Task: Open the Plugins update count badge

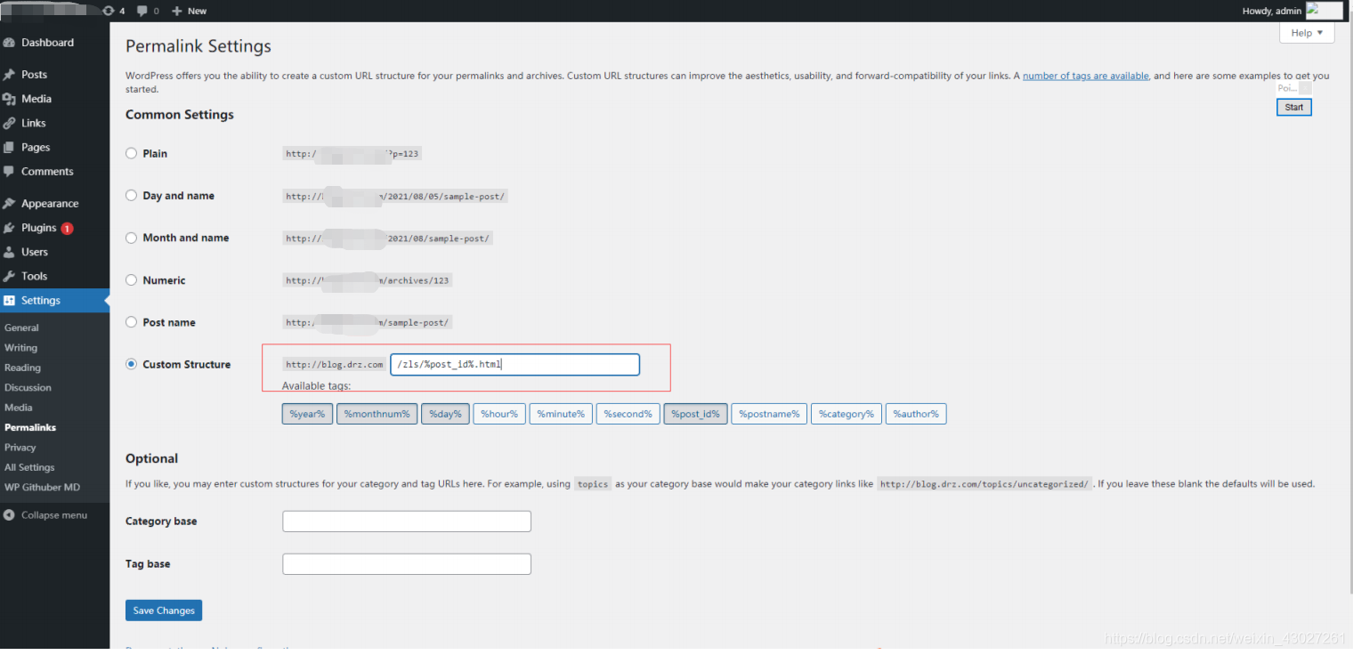Action: coord(68,229)
